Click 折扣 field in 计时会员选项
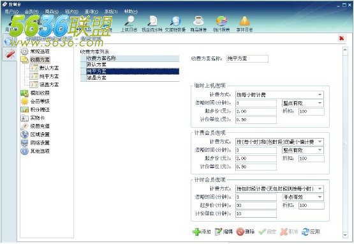The width and height of the screenshot is (354, 244). click(311, 205)
